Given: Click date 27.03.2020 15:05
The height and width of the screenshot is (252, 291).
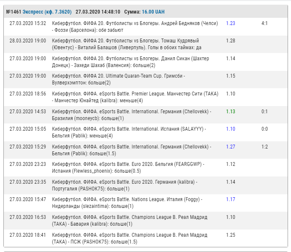Looking at the screenshot, I should [x=28, y=129].
